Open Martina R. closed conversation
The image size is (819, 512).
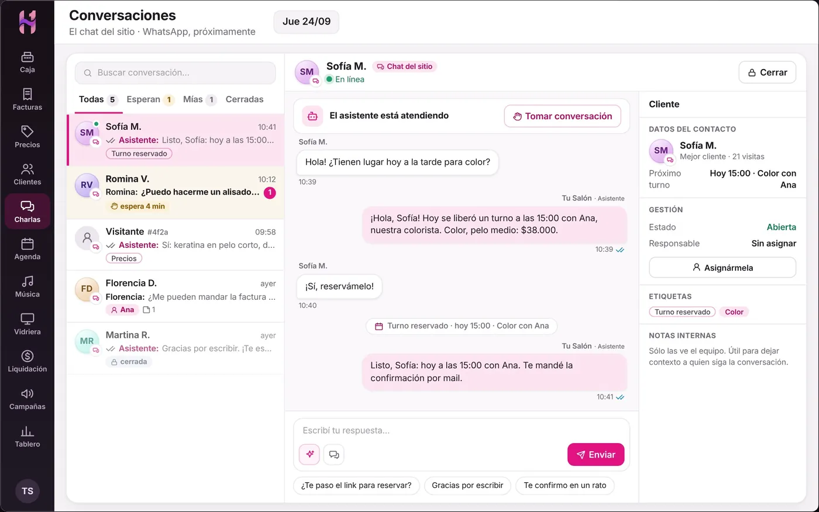[x=175, y=348]
